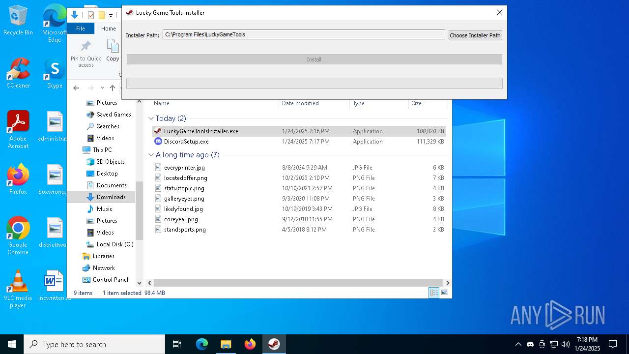
Task: Click Lucky Game Tools taskbar icon
Action: pyautogui.click(x=274, y=344)
